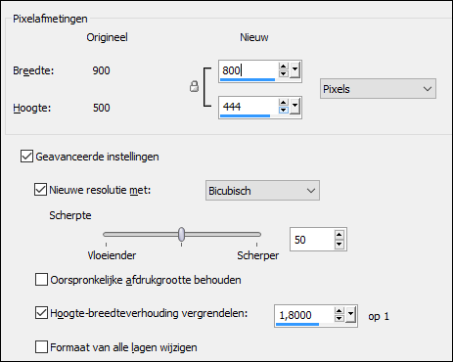453x362 pixels.
Task: Open the Pixels units dropdown
Action: point(378,89)
